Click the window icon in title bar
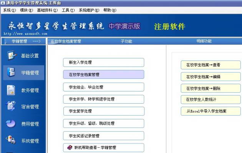 (3, 3)
